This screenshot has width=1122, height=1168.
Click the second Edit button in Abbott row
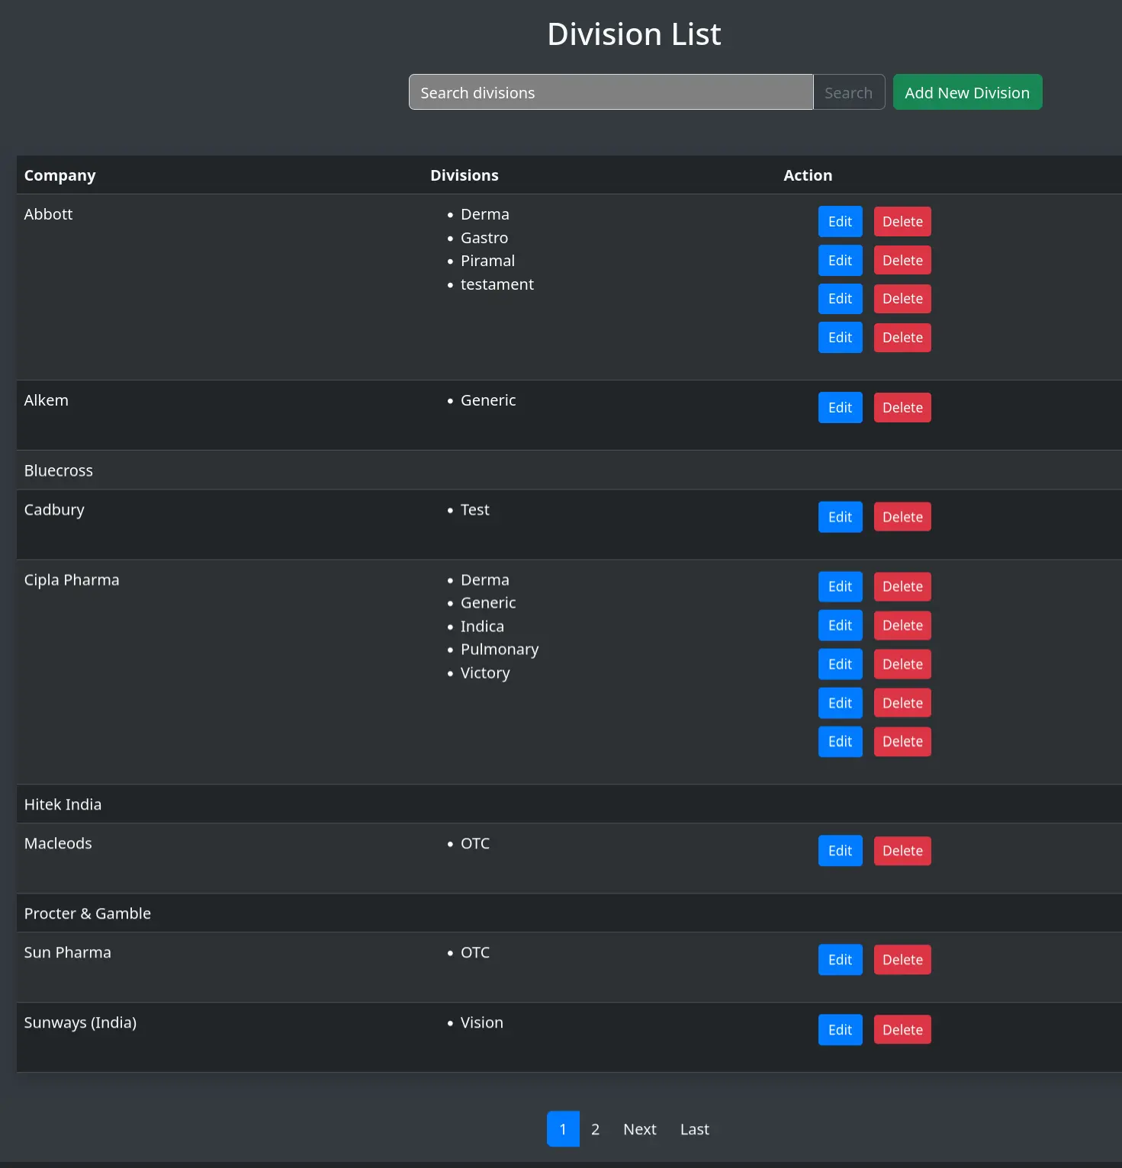[x=840, y=261]
